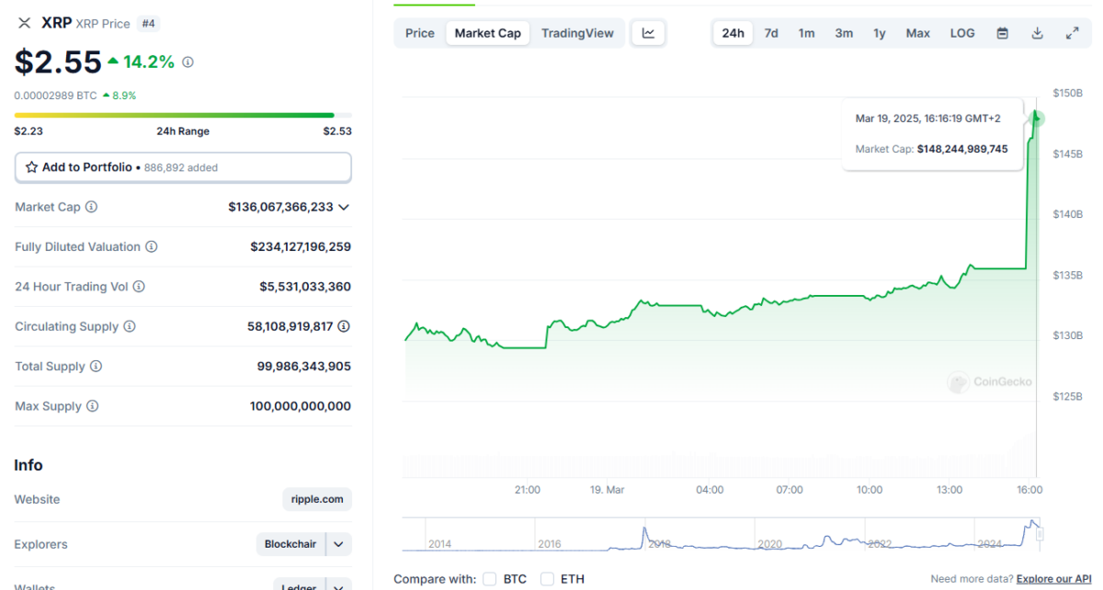1103x590 pixels.
Task: Select the 1y time range
Action: (880, 33)
